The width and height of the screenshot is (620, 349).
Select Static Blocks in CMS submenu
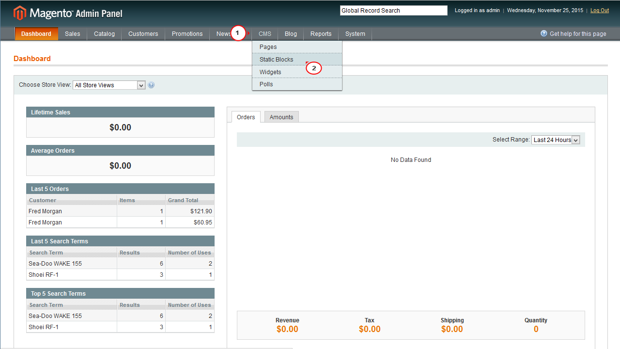pos(297,60)
